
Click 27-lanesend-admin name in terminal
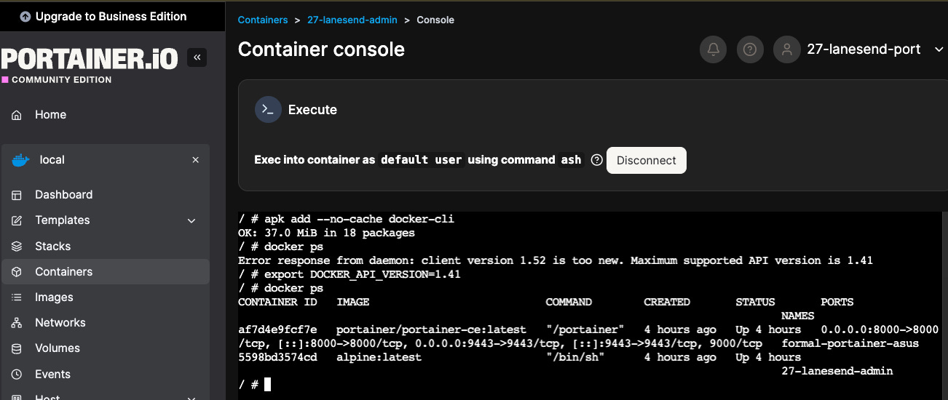click(x=837, y=371)
